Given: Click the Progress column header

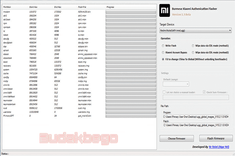Looking at the screenshot, I should 110,7.
